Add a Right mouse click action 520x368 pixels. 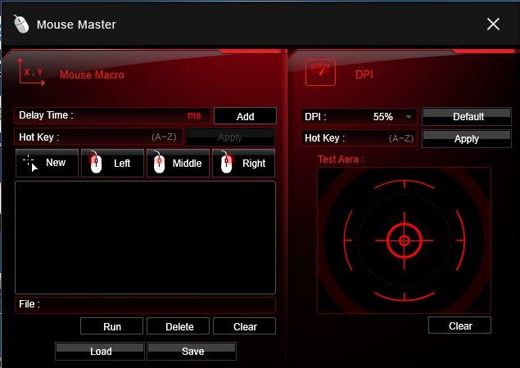point(243,163)
